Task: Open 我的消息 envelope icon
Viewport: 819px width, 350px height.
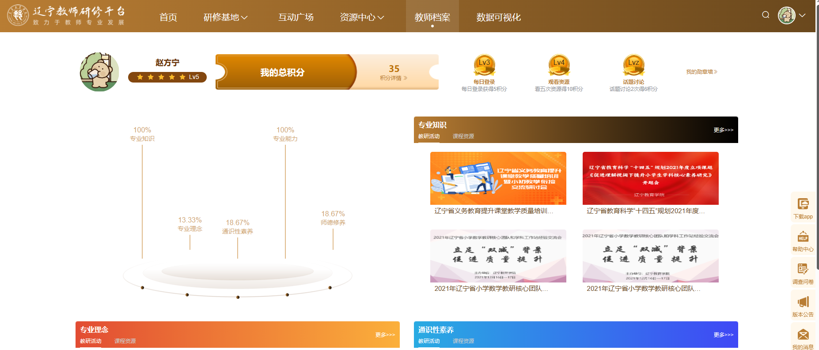Action: coord(803,335)
